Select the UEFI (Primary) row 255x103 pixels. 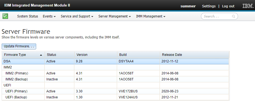[x=115, y=91]
